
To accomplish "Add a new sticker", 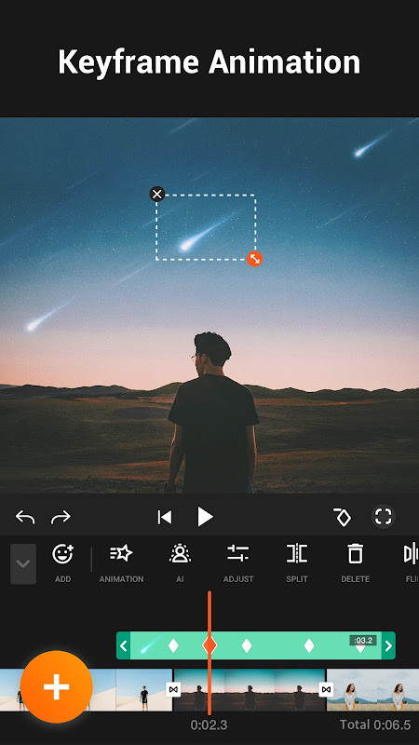I will pos(62,563).
